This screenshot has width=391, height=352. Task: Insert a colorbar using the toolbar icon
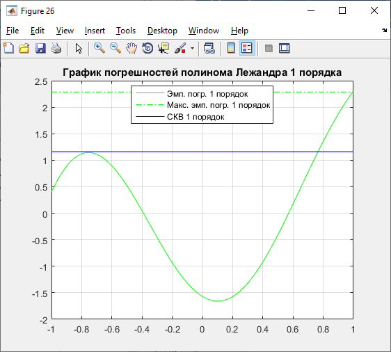pos(231,48)
